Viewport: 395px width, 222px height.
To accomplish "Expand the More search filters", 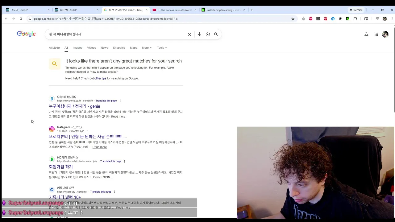I will [x=147, y=48].
